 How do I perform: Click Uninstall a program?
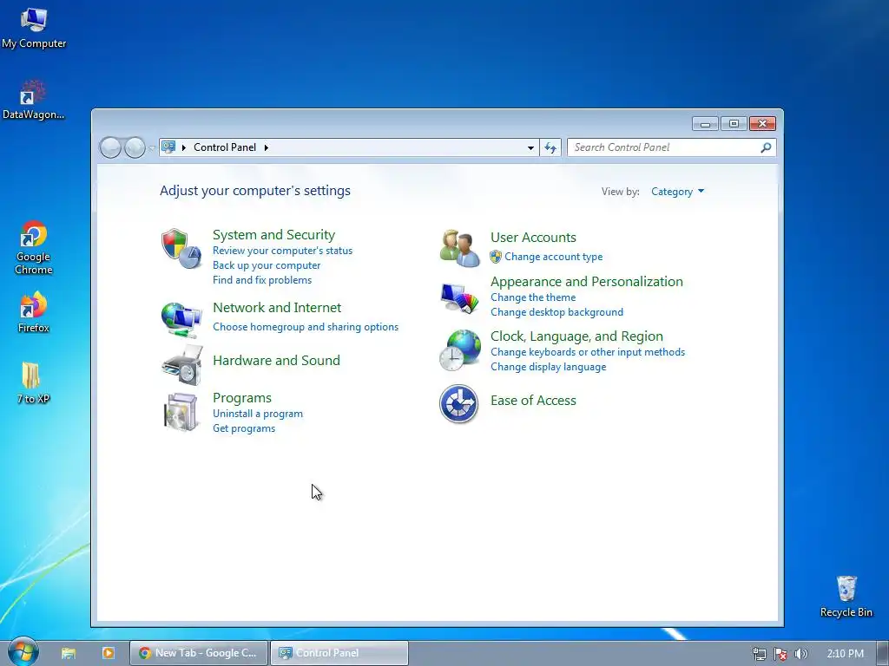(257, 414)
